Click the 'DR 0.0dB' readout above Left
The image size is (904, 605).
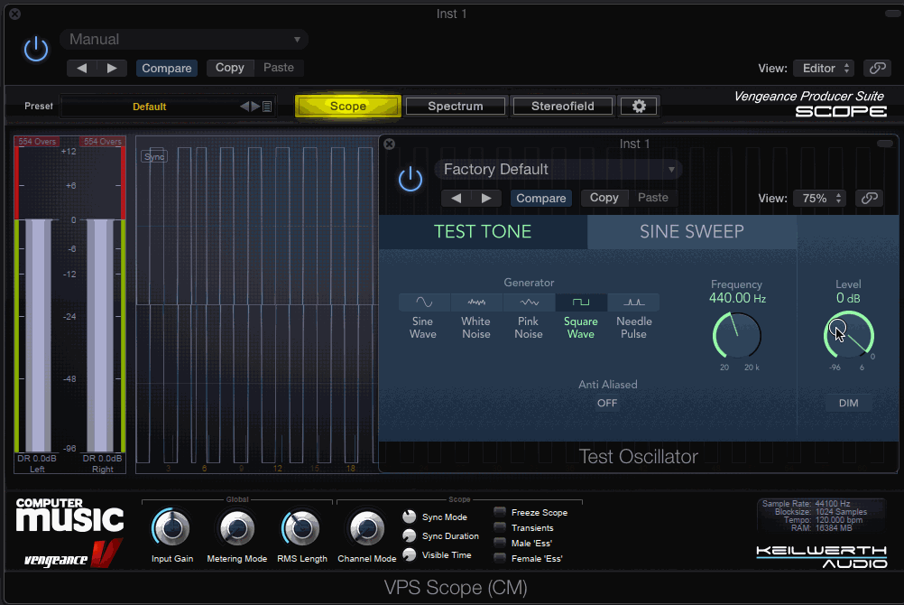[37, 459]
